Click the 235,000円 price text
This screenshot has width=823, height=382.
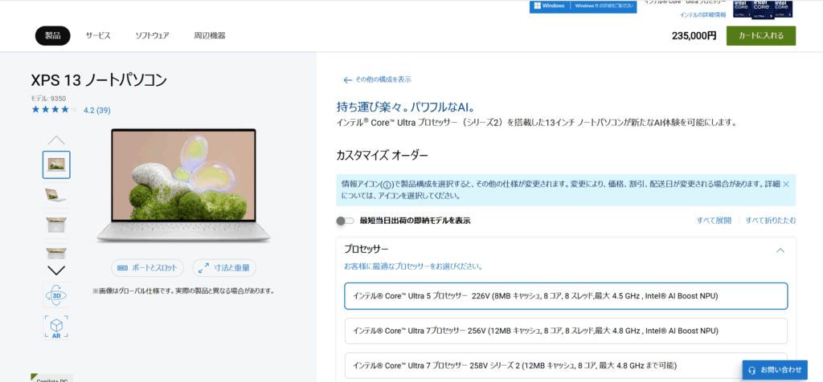tap(694, 36)
